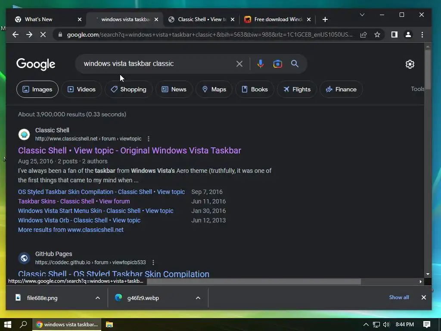Switch to Classic Shell View topic tab
Screen dimensions: 441x331
[202, 19]
